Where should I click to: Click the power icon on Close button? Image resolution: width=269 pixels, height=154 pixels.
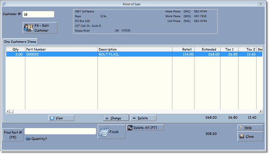(x=241, y=136)
